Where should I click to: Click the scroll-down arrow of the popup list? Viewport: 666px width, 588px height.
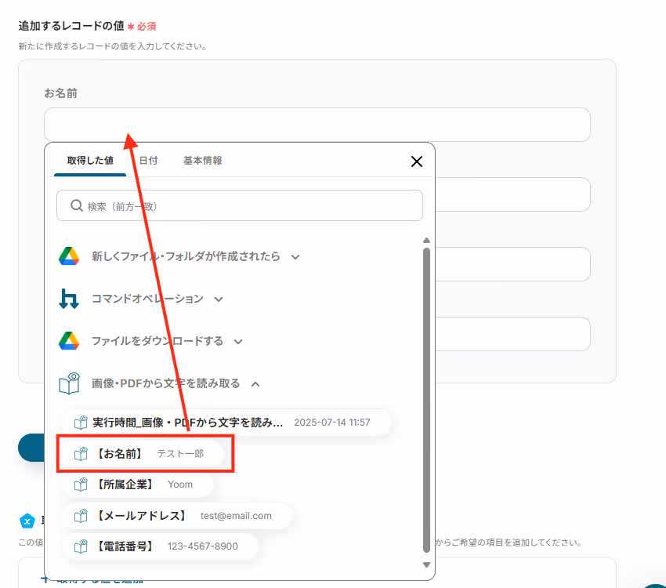(x=426, y=564)
